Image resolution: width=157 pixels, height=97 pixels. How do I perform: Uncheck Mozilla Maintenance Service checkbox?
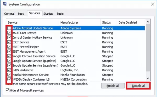(x=9, y=75)
